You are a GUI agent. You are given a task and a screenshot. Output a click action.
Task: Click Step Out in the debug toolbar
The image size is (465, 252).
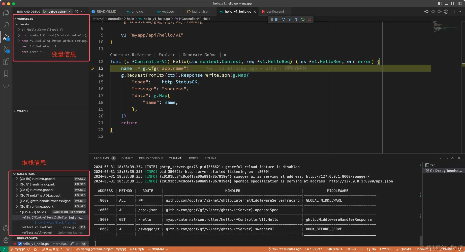tap(296, 19)
